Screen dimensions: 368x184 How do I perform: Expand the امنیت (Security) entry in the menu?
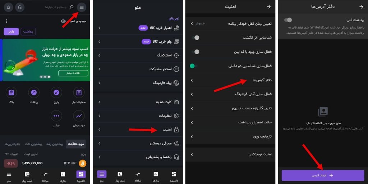click(x=138, y=129)
